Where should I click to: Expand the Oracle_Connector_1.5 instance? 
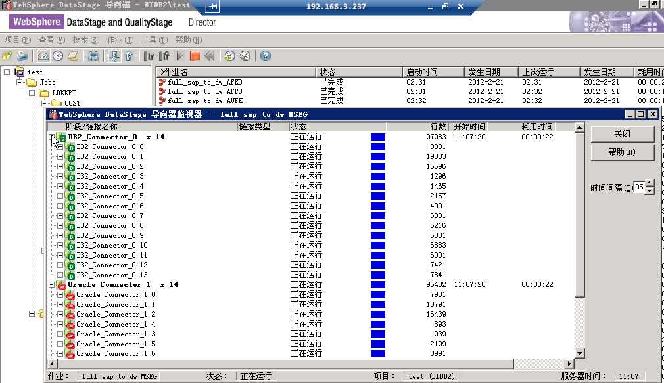click(60, 344)
